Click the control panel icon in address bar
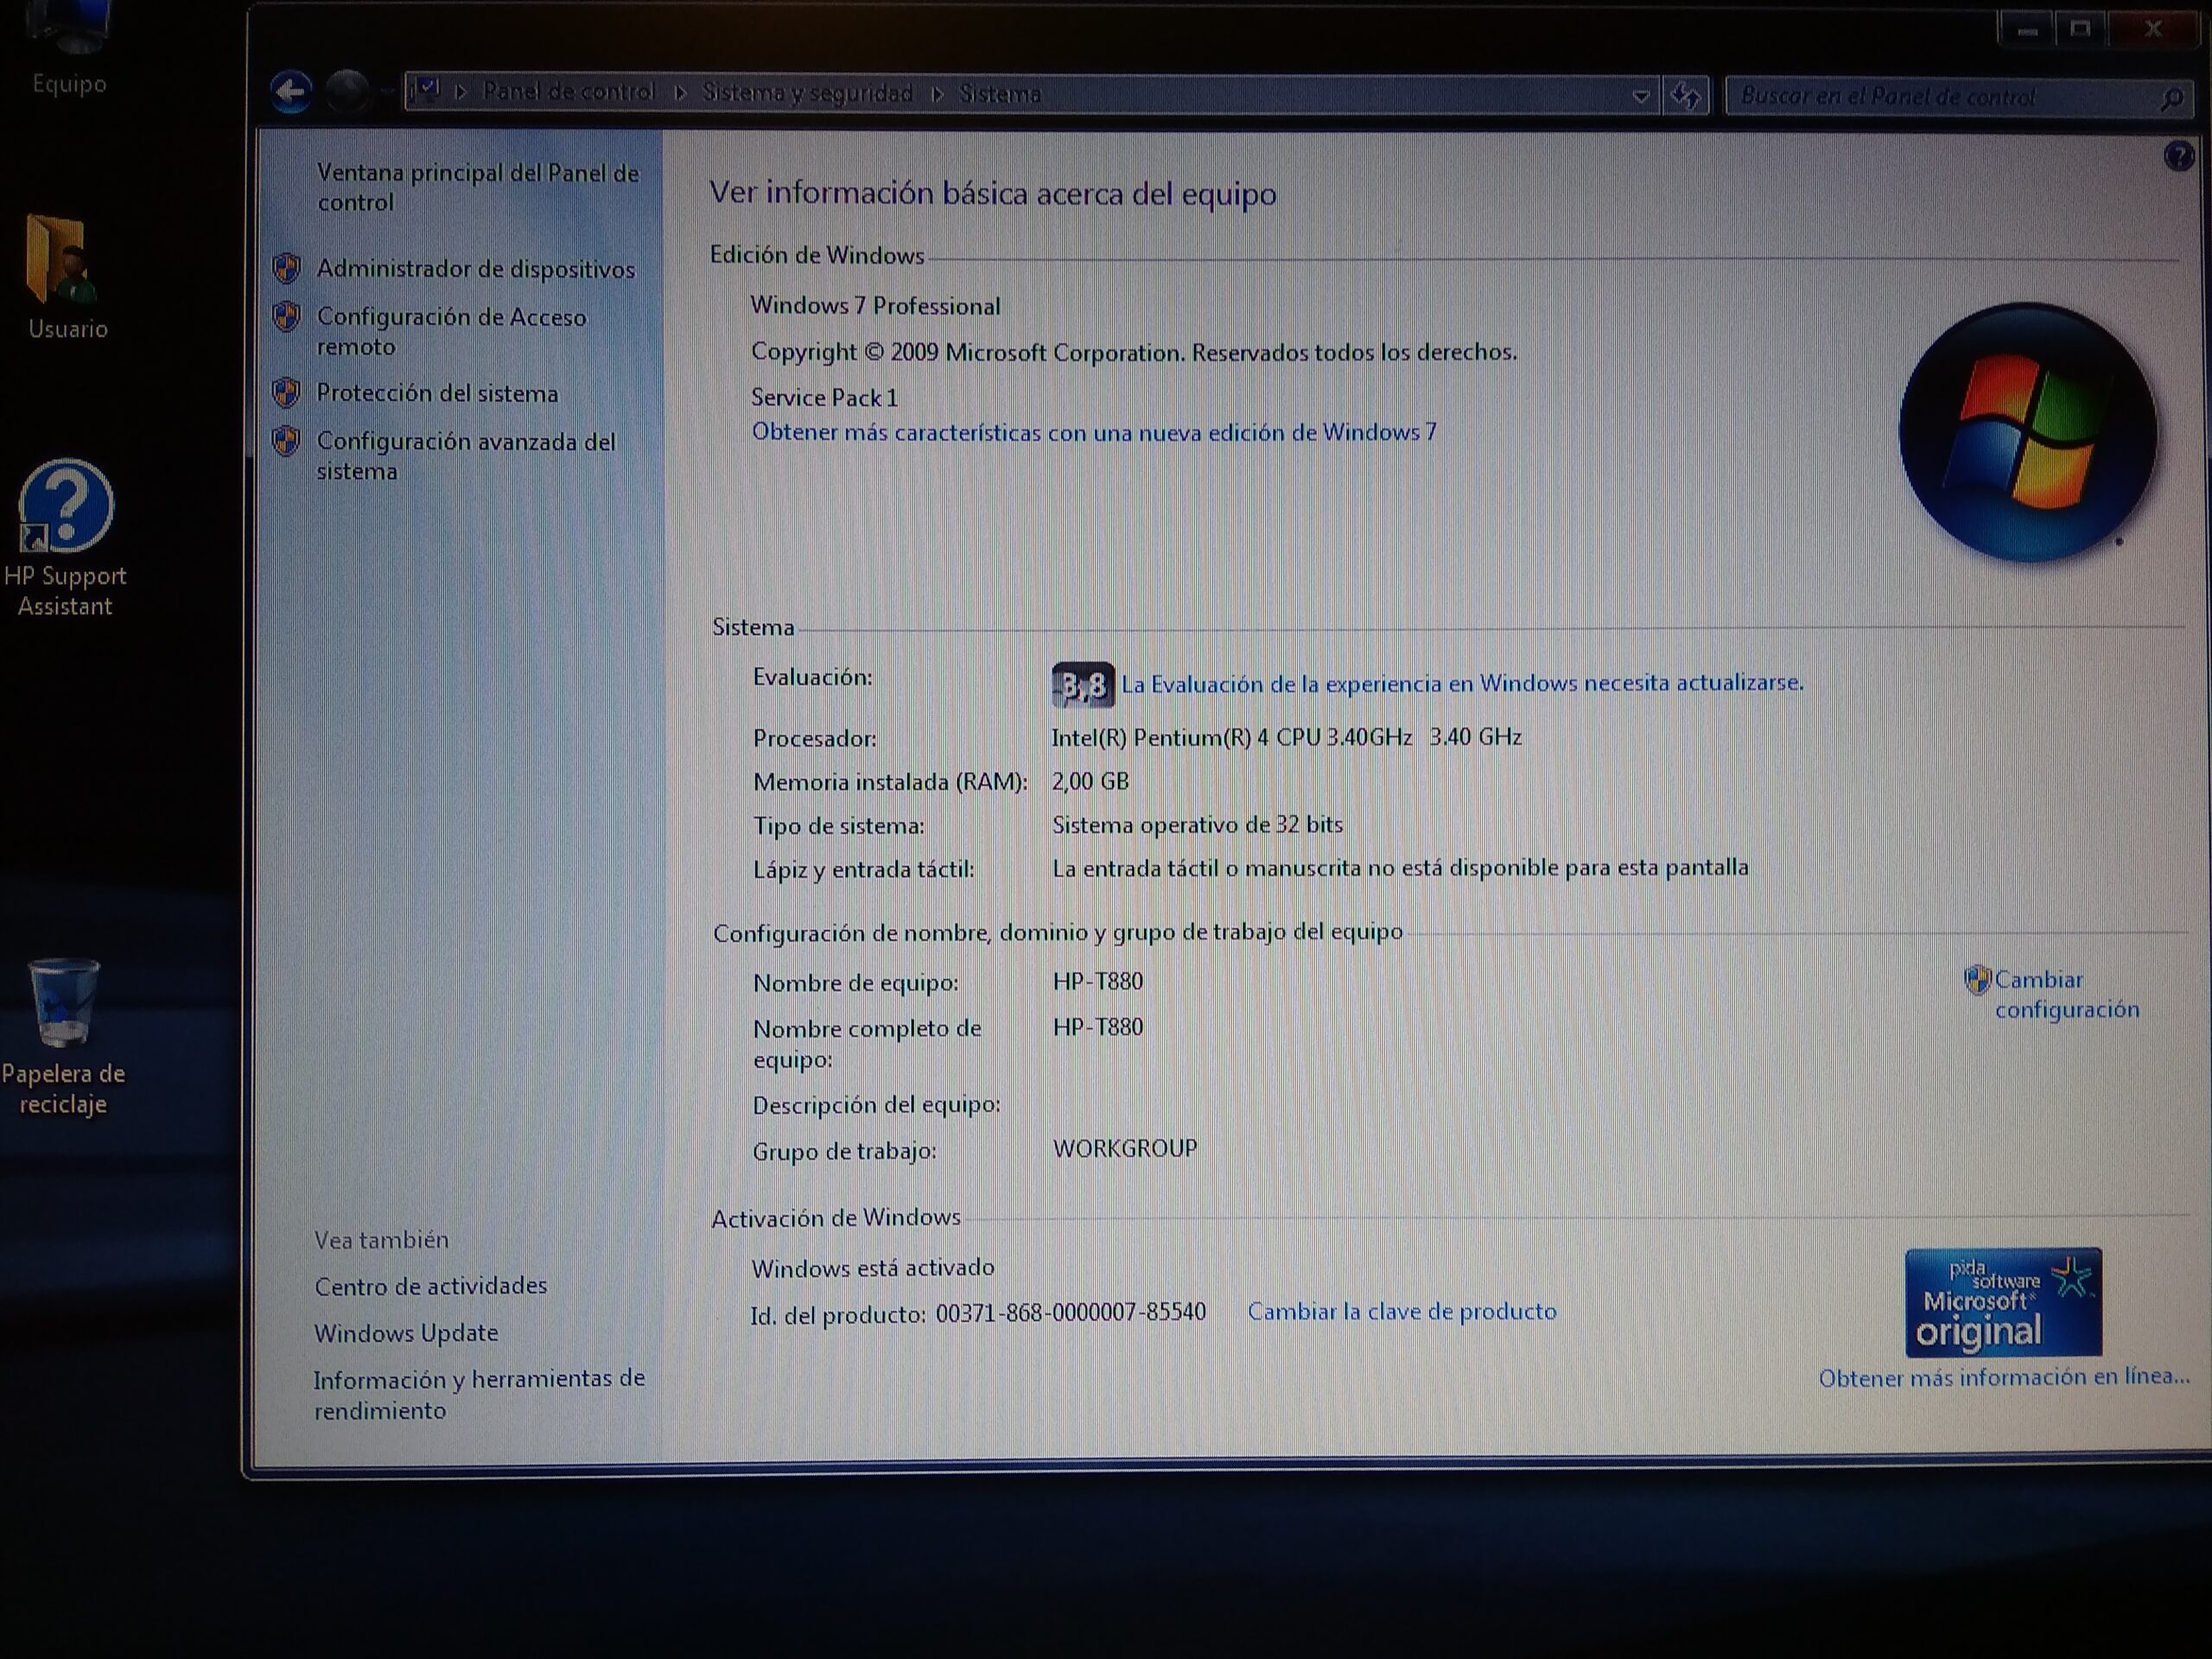The width and height of the screenshot is (2212, 1659). tap(427, 92)
